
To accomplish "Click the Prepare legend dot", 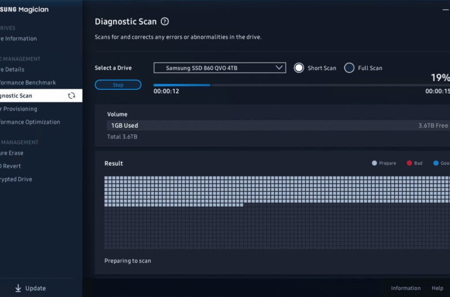I will 374,163.
